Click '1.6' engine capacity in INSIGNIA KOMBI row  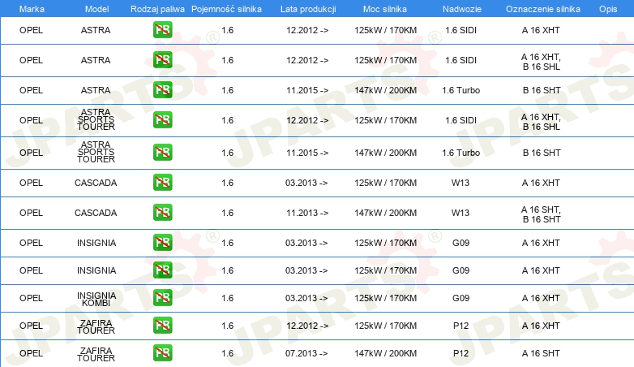pos(228,298)
